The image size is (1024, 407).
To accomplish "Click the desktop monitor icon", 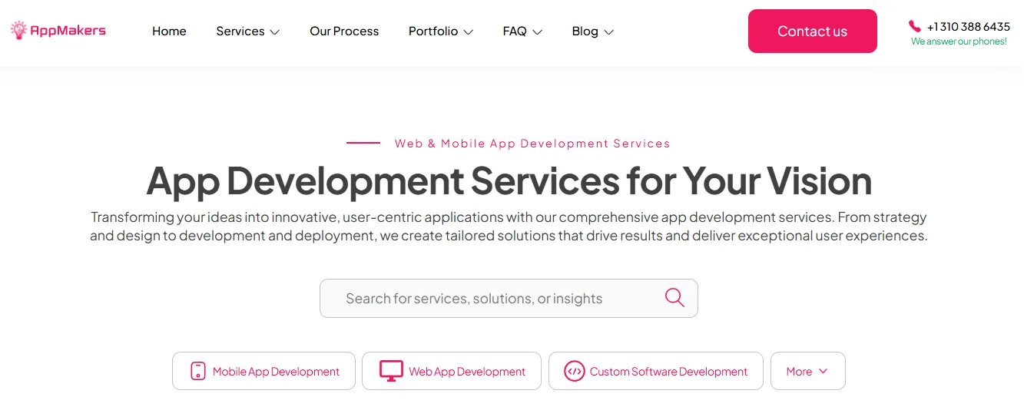I will pyautogui.click(x=391, y=372).
